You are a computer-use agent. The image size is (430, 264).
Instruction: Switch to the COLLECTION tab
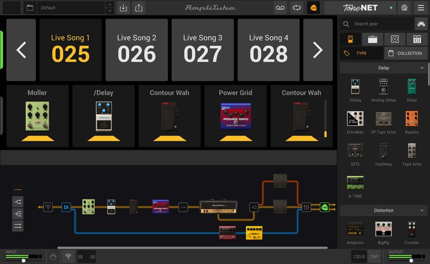tap(406, 53)
